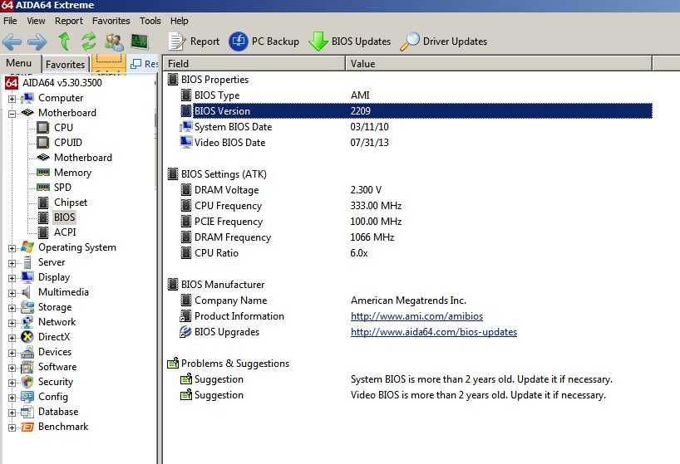Sort by the Value column header
680x464 pixels.
(x=499, y=64)
